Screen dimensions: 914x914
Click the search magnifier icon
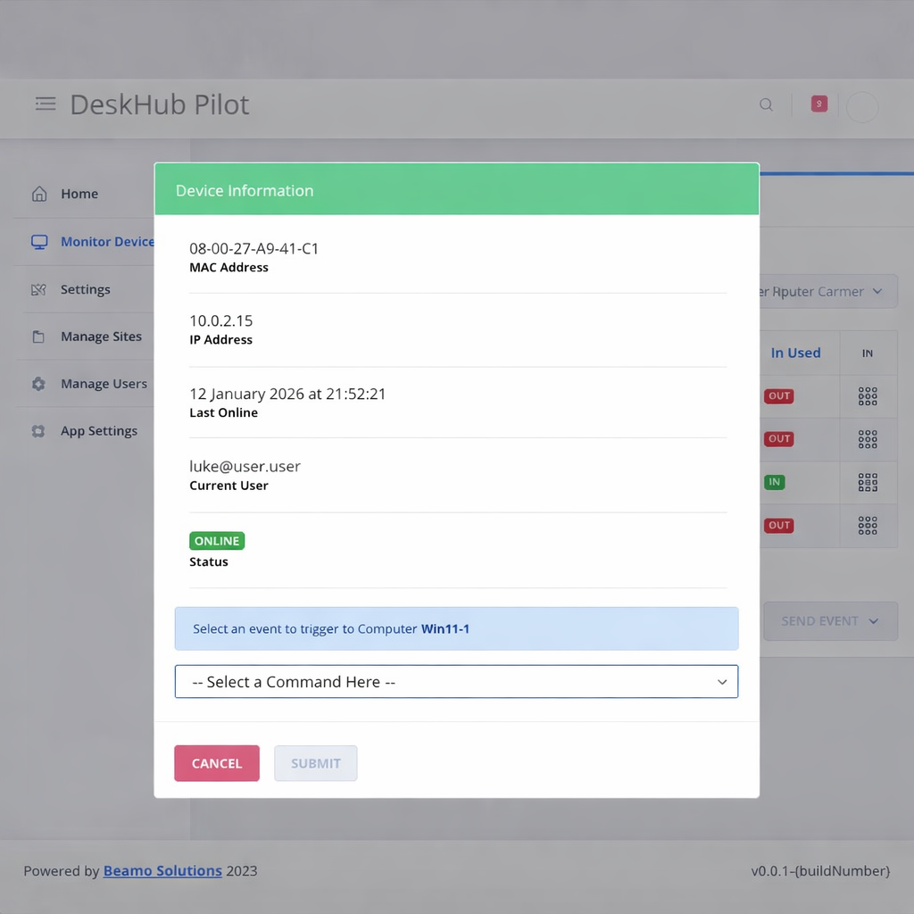(x=766, y=104)
